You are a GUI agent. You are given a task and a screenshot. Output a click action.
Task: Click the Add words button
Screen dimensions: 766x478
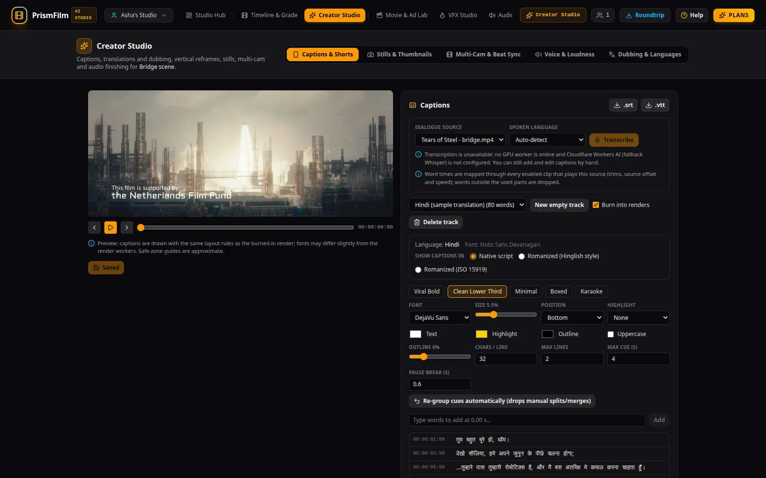(x=659, y=420)
